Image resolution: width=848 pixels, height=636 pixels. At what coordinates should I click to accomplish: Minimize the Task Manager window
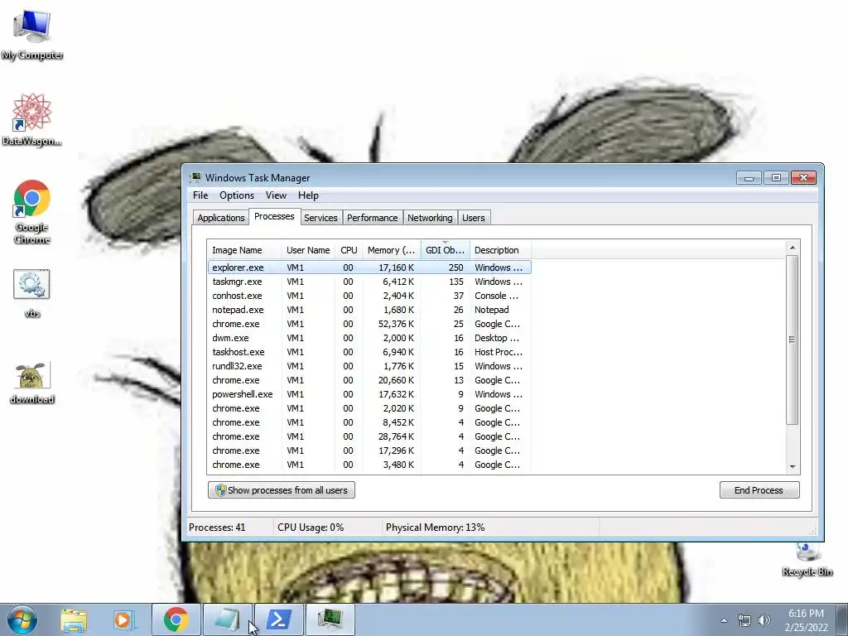(749, 177)
